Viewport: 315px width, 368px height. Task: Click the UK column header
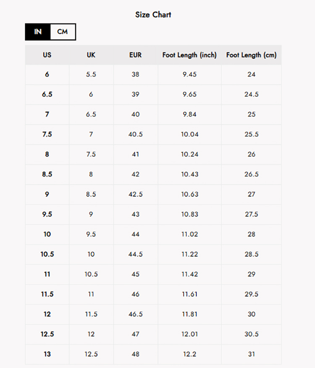tap(91, 55)
